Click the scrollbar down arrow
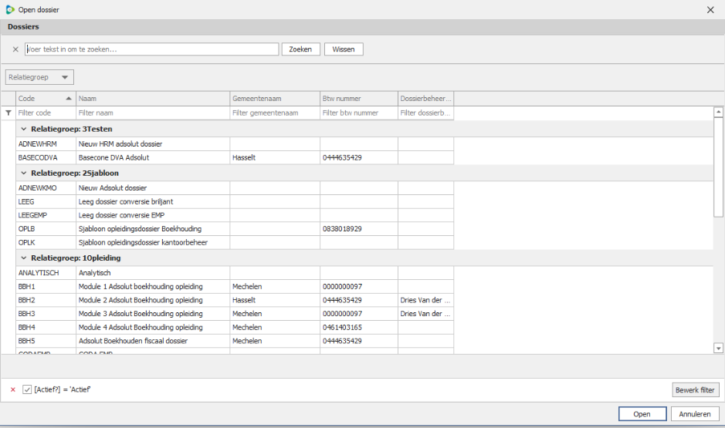725x428 pixels. tap(718, 349)
